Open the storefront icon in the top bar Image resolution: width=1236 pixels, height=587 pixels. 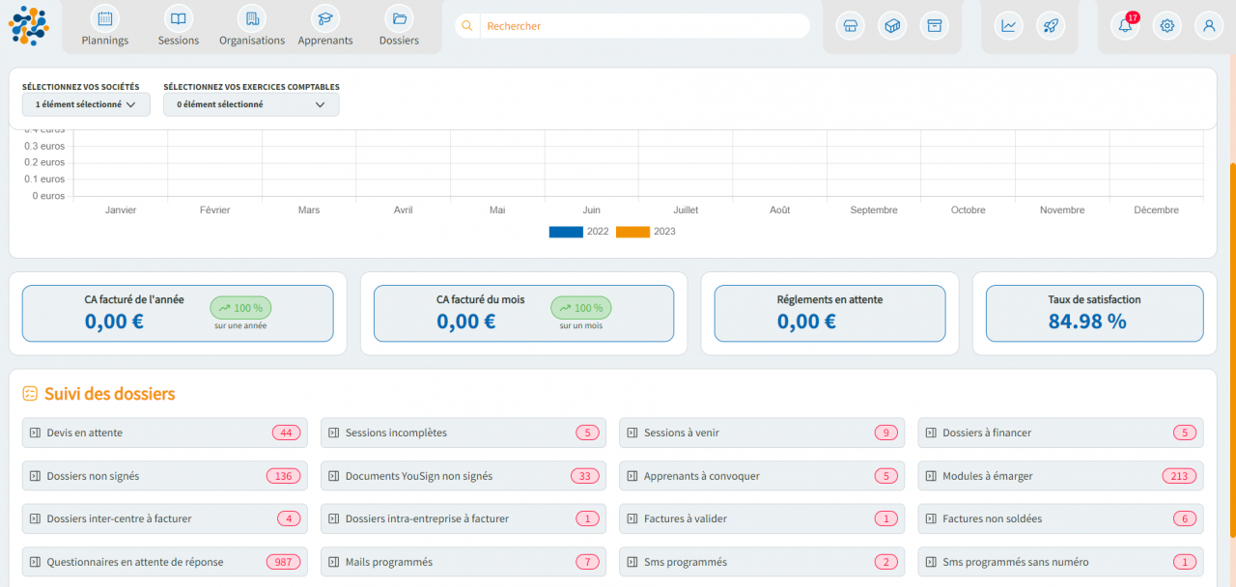[850, 26]
